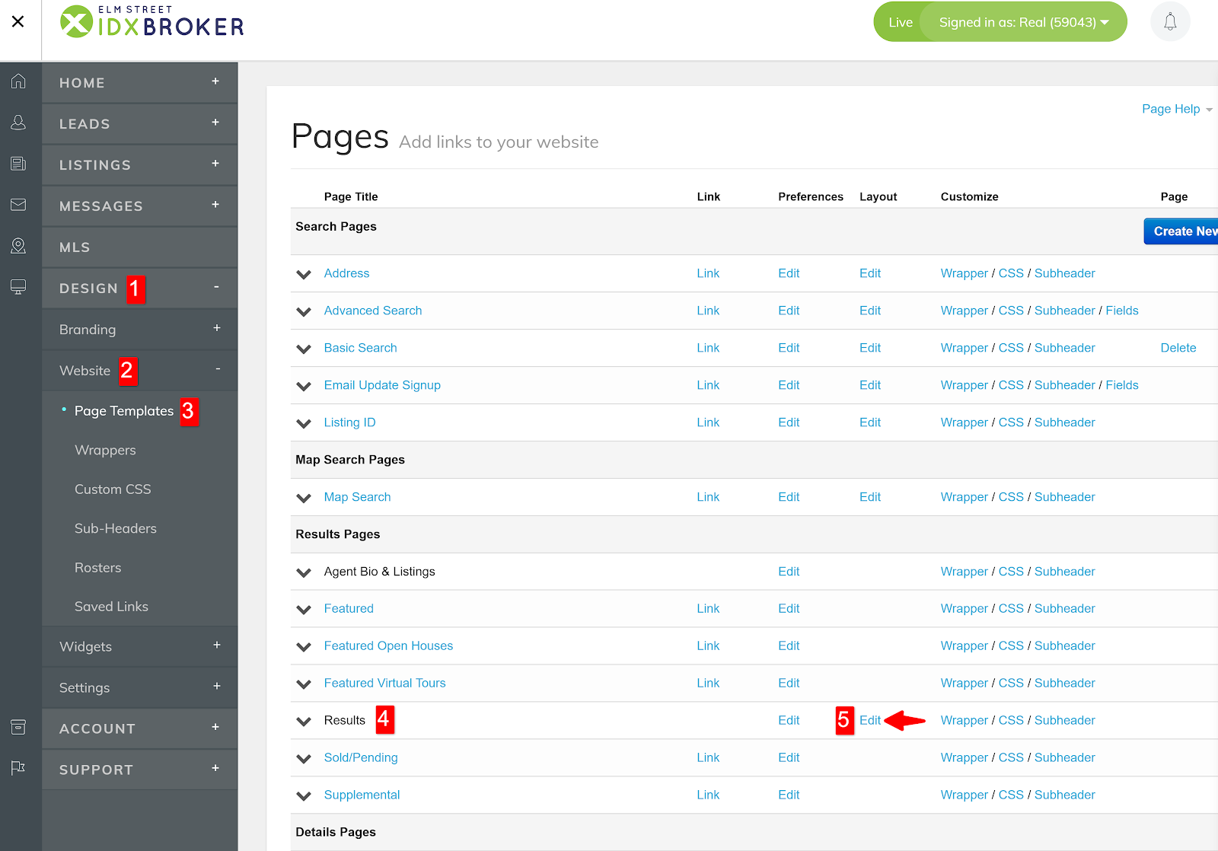Open the Signed in as account dropdown
Viewport: 1218px width, 851px height.
[1023, 22]
